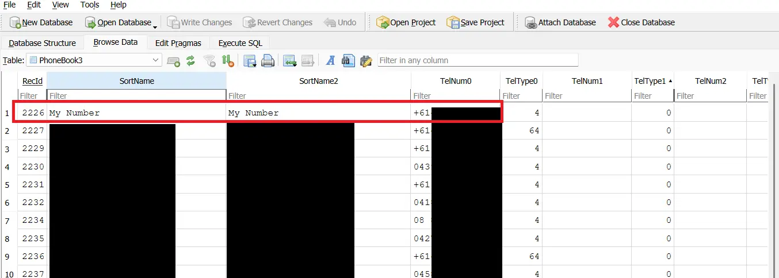Click the TelNum2 column header

[x=711, y=81]
